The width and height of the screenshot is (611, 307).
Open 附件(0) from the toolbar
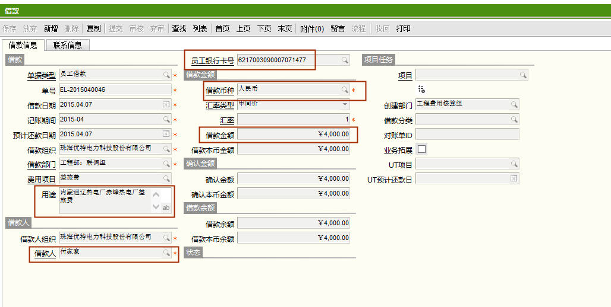312,28
